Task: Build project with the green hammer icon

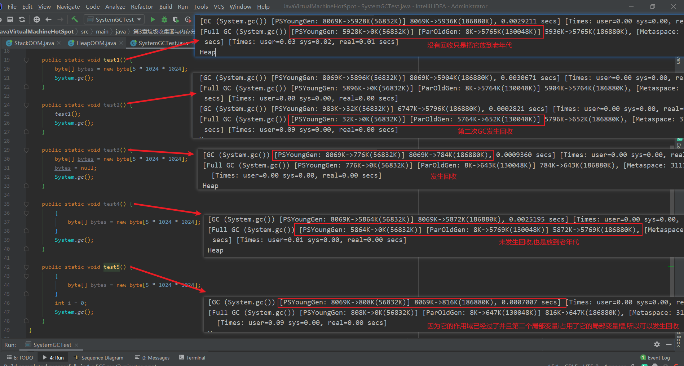Action: click(x=75, y=19)
